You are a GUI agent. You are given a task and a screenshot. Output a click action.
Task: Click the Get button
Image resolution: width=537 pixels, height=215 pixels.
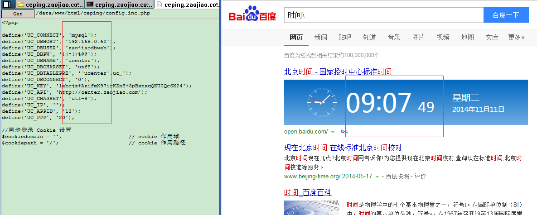click(18, 14)
